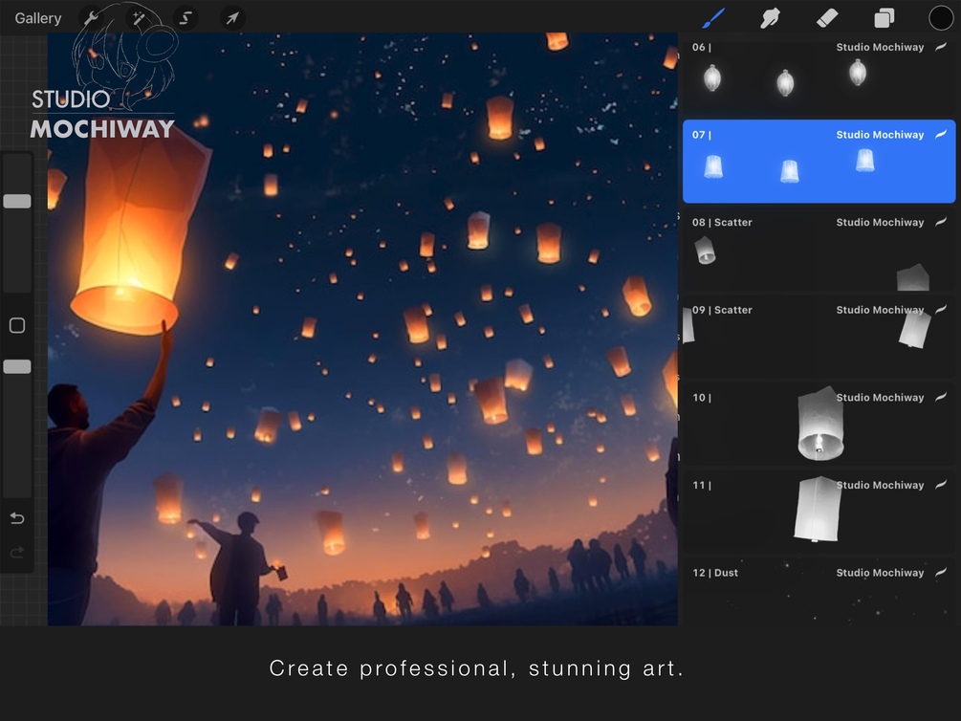Open the Actions wrench menu
This screenshot has width=961, height=721.
pos(92,18)
